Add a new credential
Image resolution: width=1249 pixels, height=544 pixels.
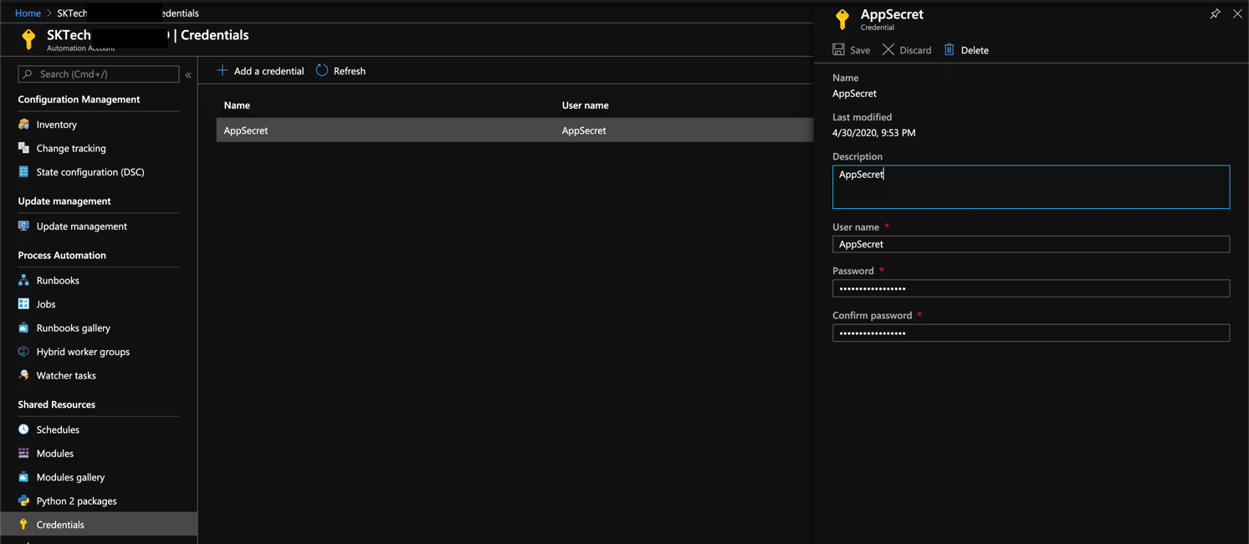[259, 70]
